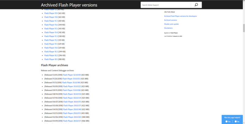This screenshot has width=245, height=124.
Task: Click the Flash Player 11.5 link
Action: 51,29
